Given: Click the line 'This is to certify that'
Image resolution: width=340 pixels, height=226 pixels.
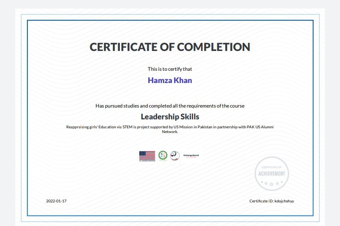Looking at the screenshot, I should [170, 69].
